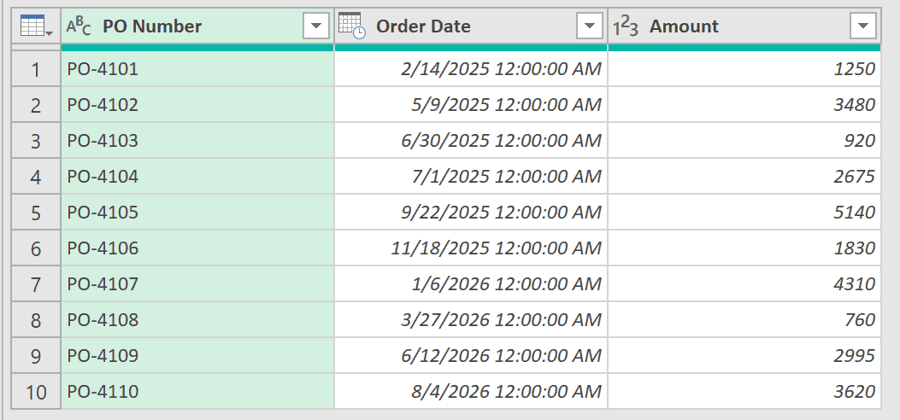Select the Amount column header
Image resolution: width=900 pixels, height=420 pixels.
click(744, 26)
